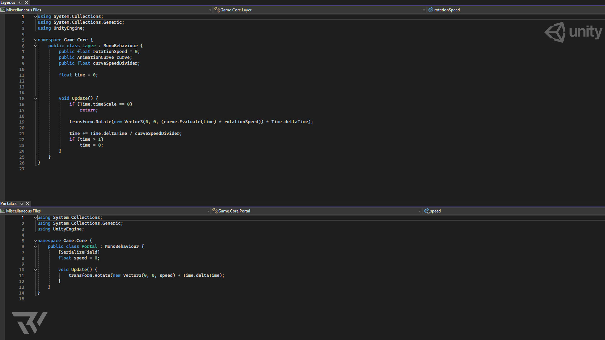Collapse namespace block in Portal.cs

pyautogui.click(x=35, y=241)
